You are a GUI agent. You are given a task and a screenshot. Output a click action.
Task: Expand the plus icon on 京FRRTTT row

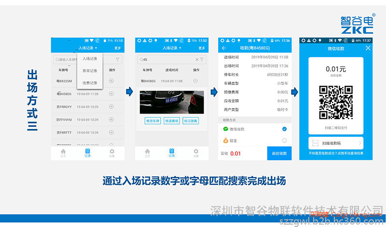[x=111, y=132]
